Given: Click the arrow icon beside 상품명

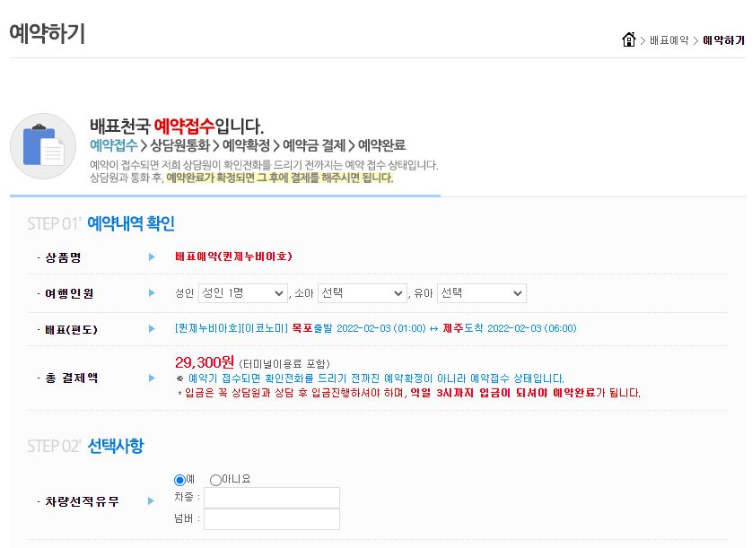Looking at the screenshot, I should click(152, 257).
